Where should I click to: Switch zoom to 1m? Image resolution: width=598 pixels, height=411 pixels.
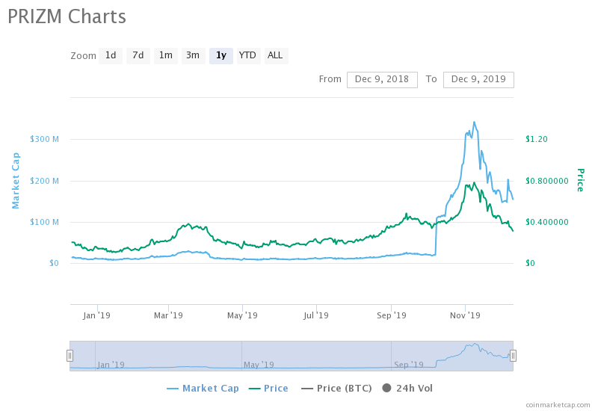point(165,55)
